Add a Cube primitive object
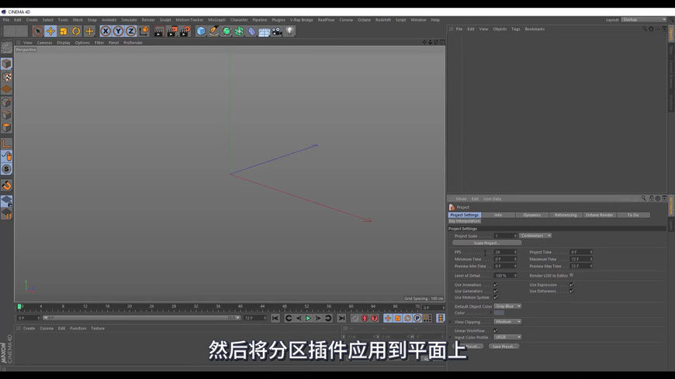 (x=201, y=31)
